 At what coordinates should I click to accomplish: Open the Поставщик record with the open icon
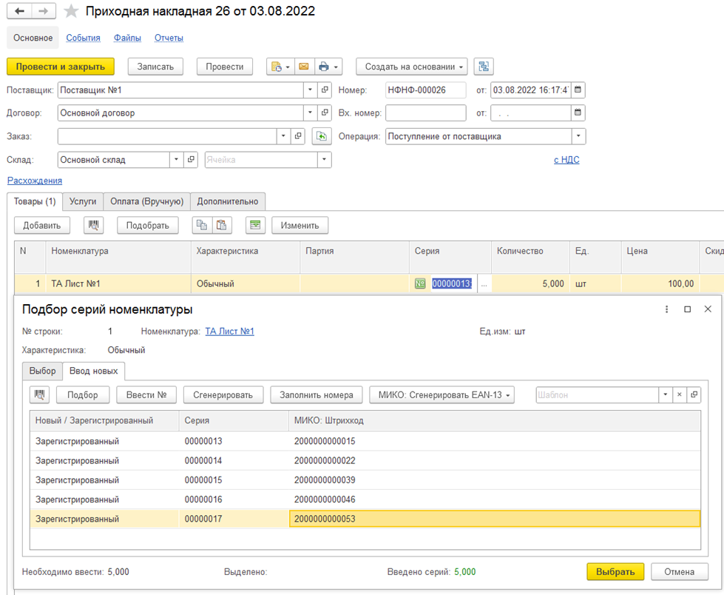325,90
